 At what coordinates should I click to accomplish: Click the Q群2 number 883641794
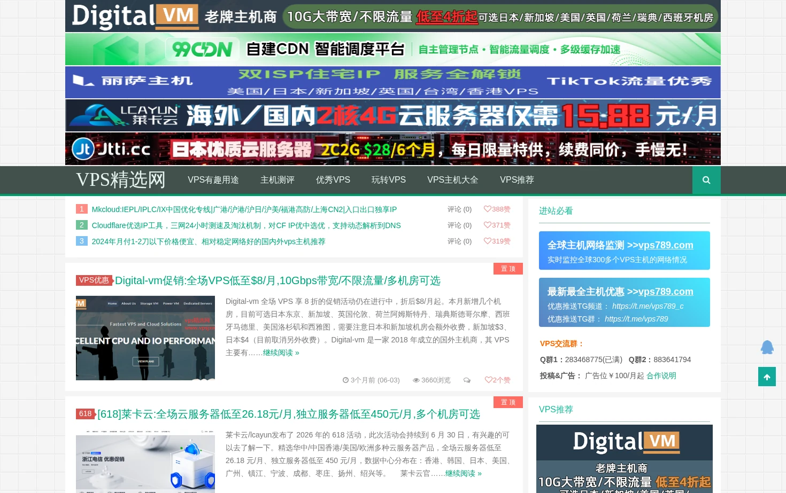tap(672, 359)
